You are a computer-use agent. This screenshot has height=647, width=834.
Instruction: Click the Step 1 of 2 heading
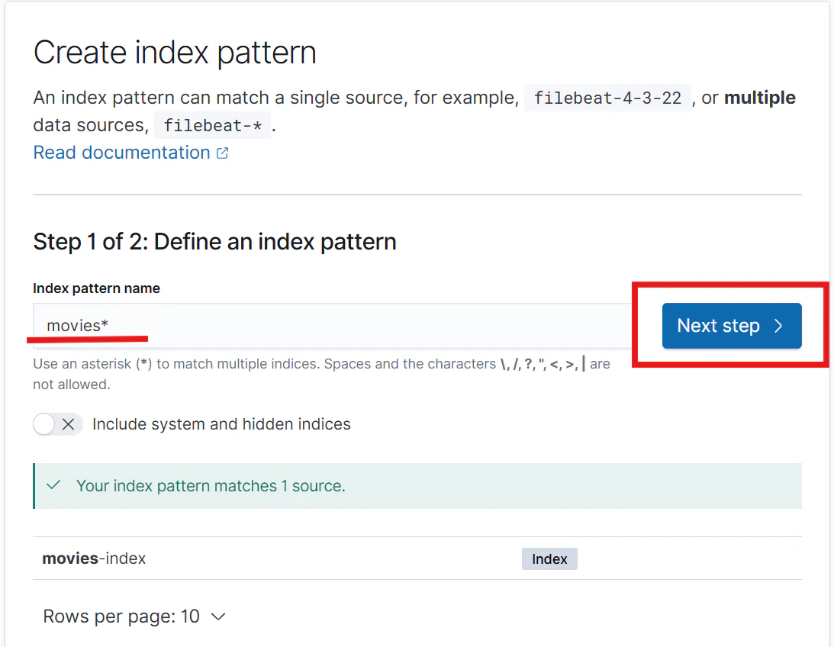click(x=215, y=242)
